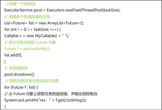Click the 'for (Future f : list)' line
This screenshot has height=110, width=162.
tap(21, 87)
